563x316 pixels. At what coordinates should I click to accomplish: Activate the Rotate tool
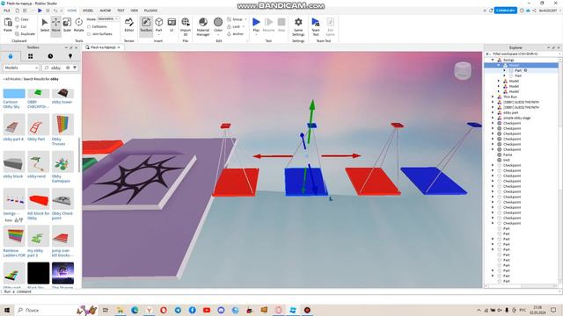(x=78, y=25)
